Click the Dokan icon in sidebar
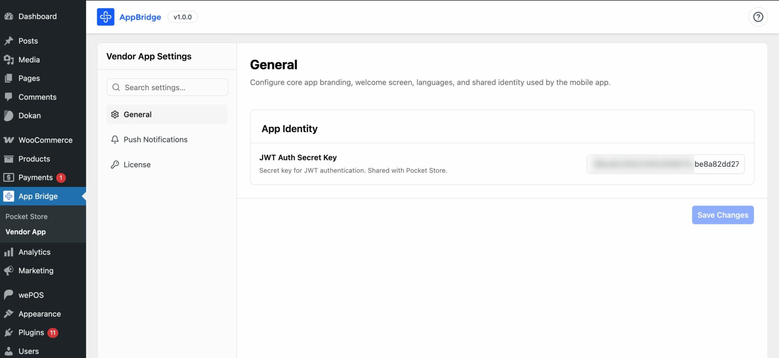 (x=9, y=116)
